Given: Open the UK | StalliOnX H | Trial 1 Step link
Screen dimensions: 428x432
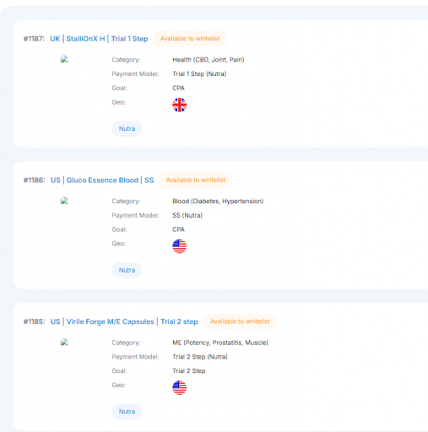Looking at the screenshot, I should click(x=99, y=39).
